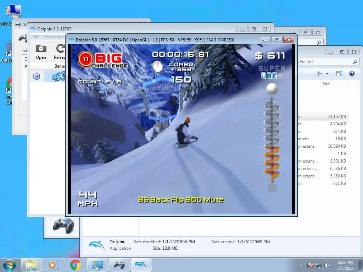Select the file row sized 671 KB

[322, 183]
